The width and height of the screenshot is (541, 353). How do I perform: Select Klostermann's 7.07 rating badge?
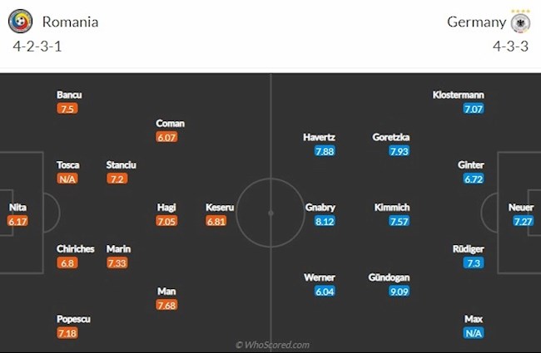[x=474, y=109]
